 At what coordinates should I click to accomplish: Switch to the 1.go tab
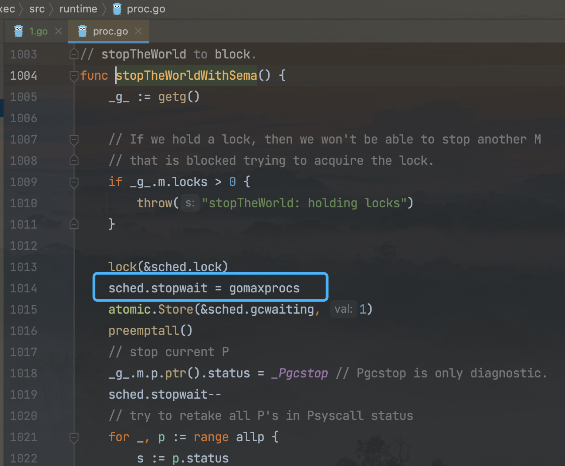click(38, 31)
